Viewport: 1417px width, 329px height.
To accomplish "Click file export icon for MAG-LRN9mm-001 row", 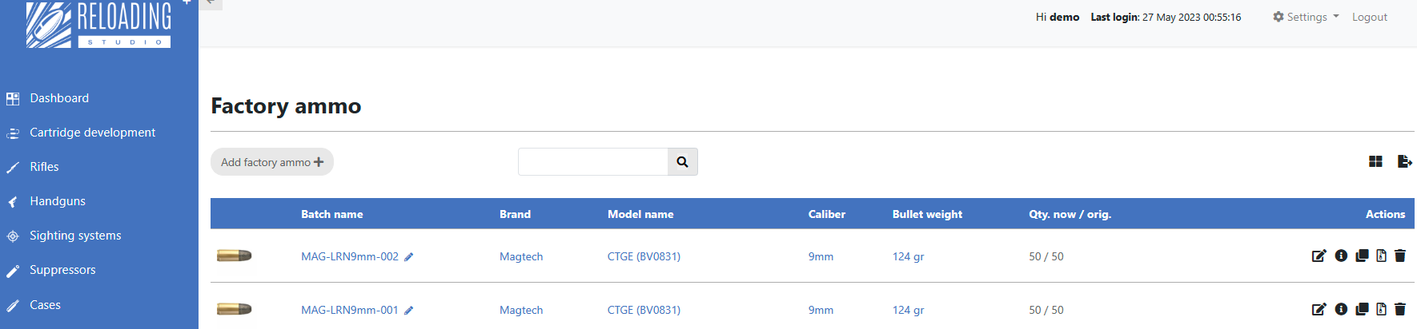I will coord(1381,310).
